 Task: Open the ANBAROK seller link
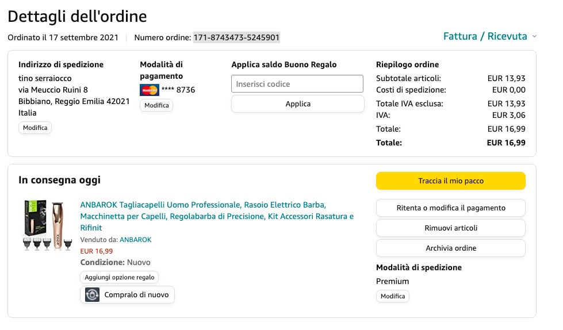[x=135, y=240]
